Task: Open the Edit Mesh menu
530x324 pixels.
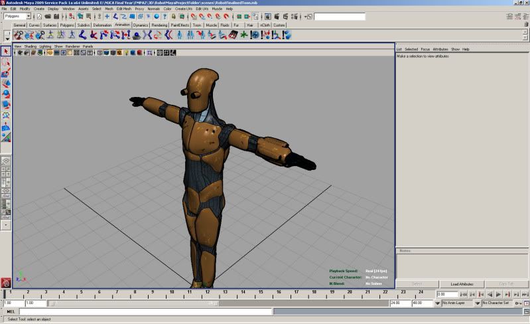Action: click(x=124, y=9)
